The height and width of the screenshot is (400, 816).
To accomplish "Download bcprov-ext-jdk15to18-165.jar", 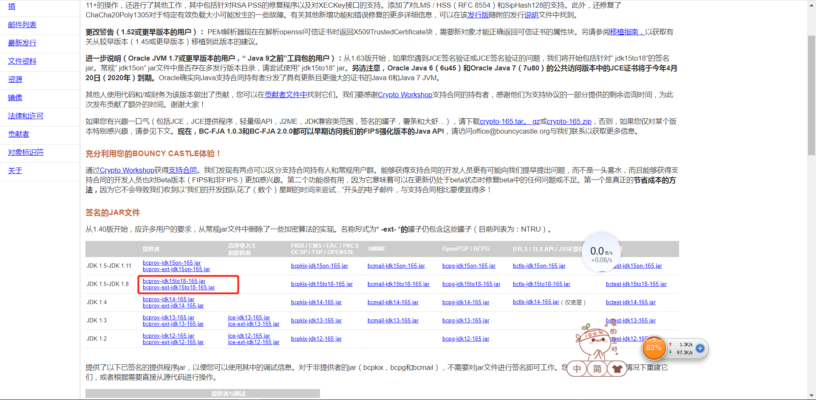I will tap(179, 288).
